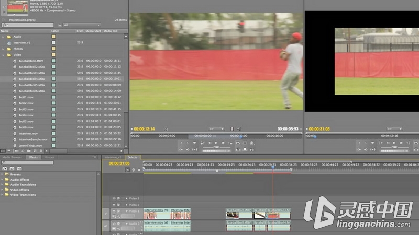The image size is (419, 235).
Task: Switch Project panel to Icon view
Action: (x=9, y=151)
